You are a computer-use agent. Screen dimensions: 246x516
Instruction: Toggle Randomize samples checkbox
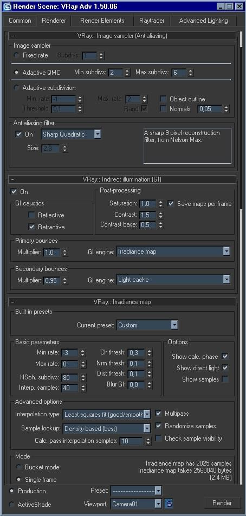(159, 426)
